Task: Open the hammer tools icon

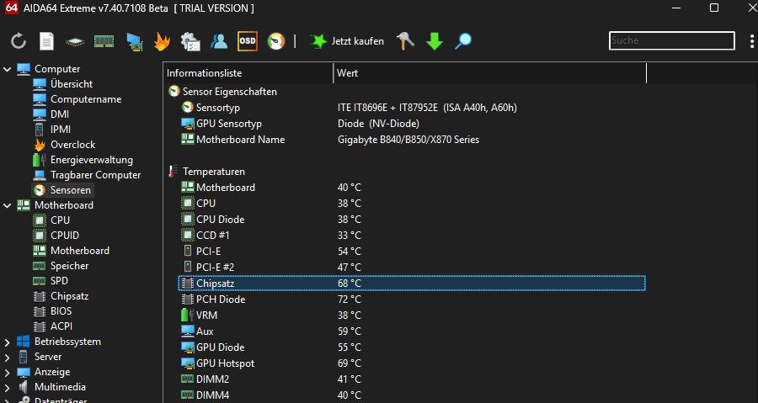Action: point(405,41)
